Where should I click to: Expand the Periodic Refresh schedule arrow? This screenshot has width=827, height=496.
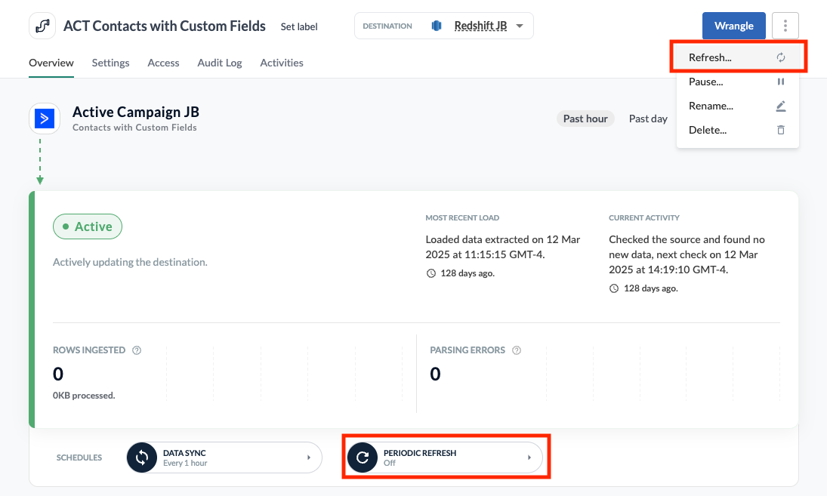click(529, 457)
